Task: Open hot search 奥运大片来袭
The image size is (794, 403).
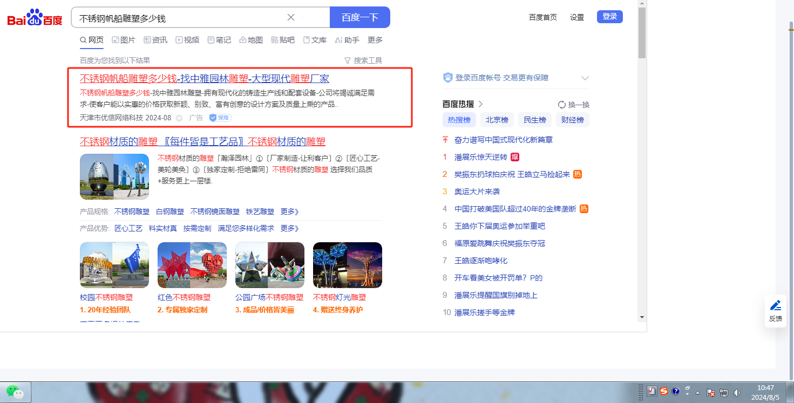Action: coord(477,192)
